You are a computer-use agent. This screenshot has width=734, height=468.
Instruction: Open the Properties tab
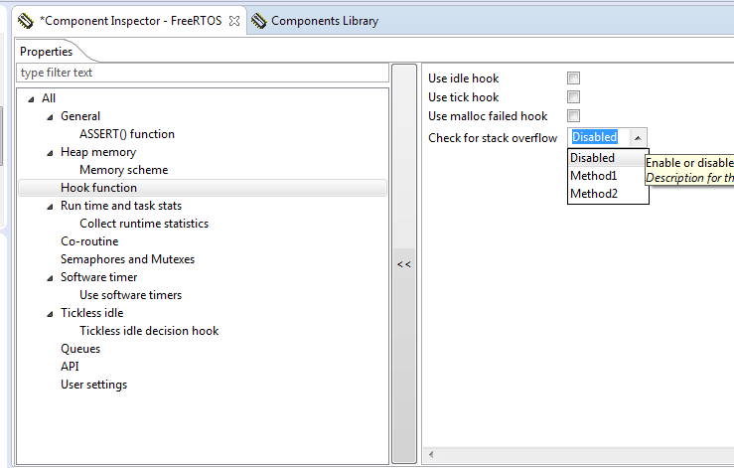tap(46, 52)
